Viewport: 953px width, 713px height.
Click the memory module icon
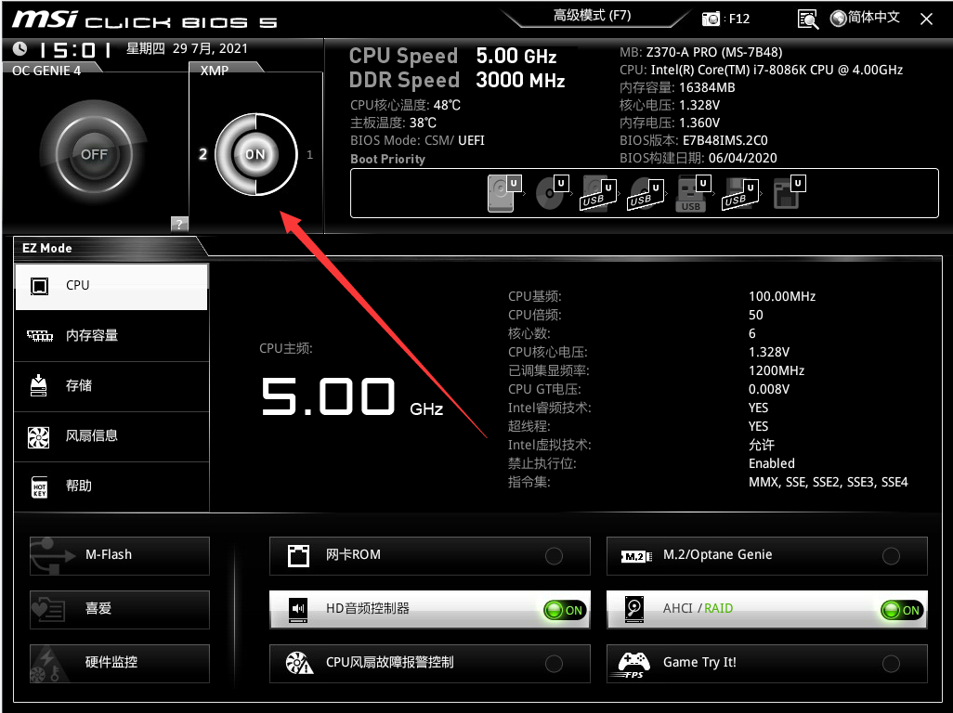pyautogui.click(x=40, y=336)
